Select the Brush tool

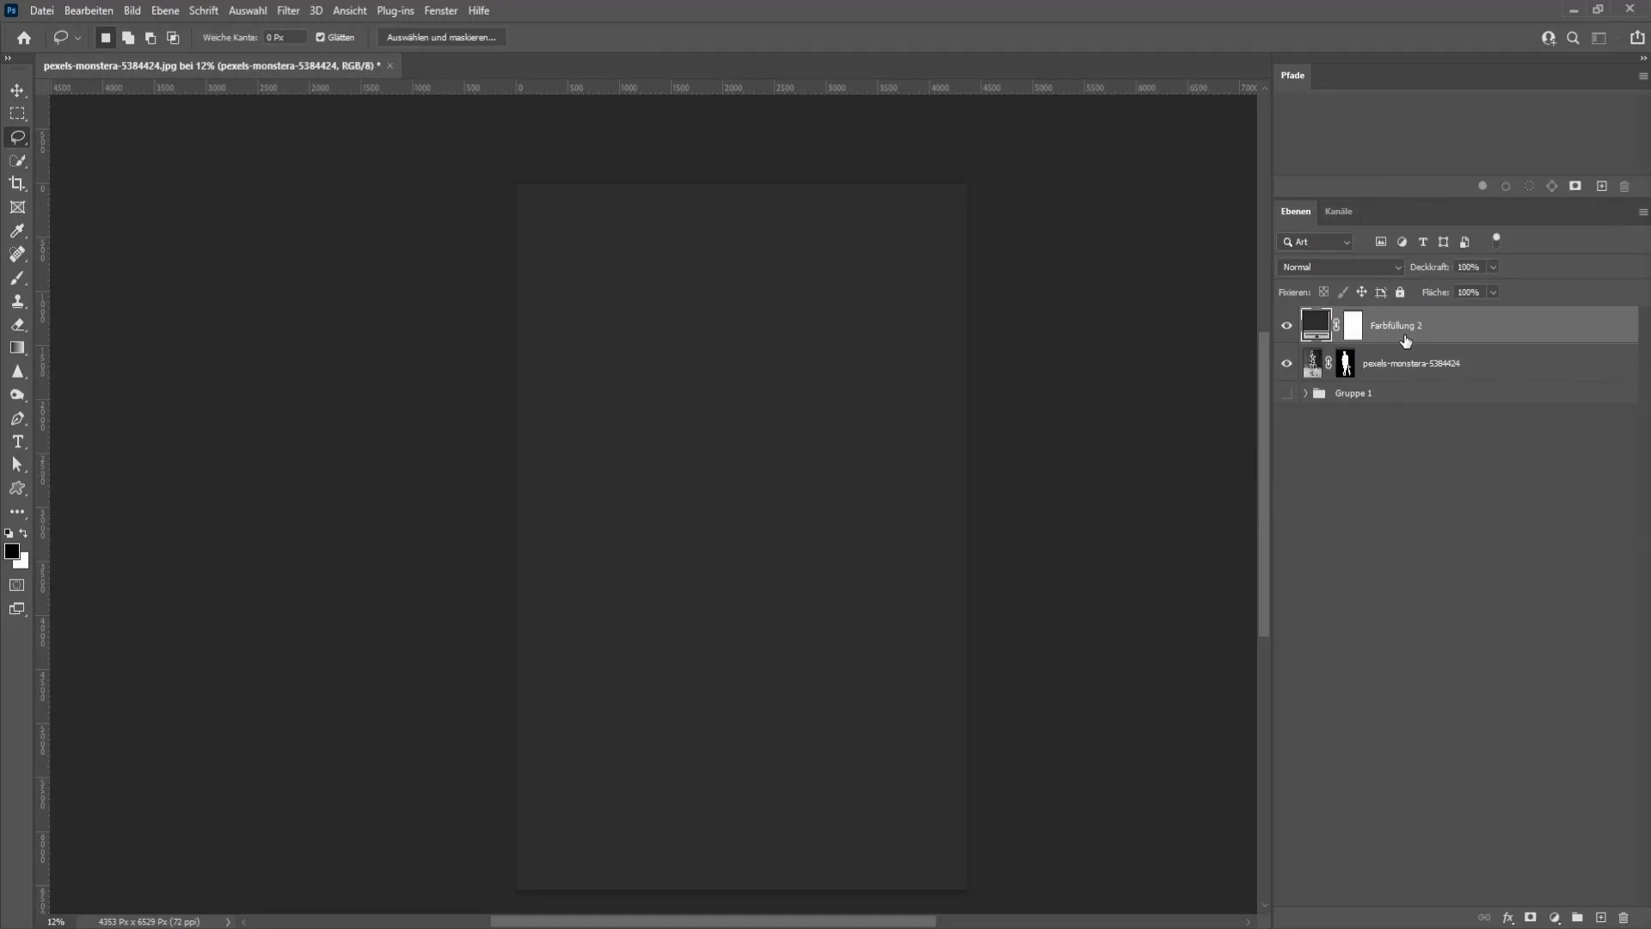[x=17, y=278]
